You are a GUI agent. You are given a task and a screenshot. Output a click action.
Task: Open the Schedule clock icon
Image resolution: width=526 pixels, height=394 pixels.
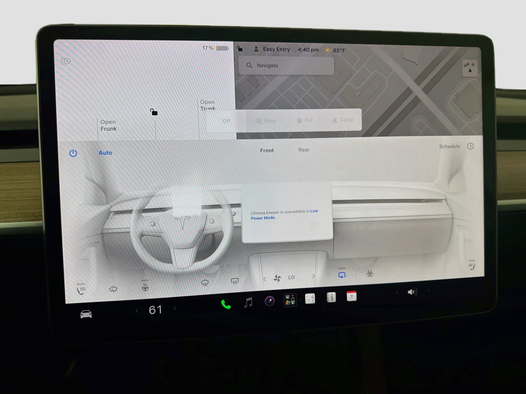point(470,146)
